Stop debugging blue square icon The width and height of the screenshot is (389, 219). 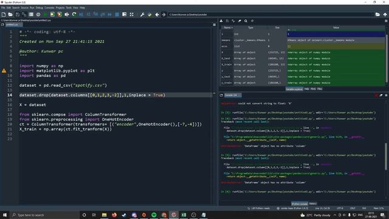pyautogui.click(x=117, y=15)
